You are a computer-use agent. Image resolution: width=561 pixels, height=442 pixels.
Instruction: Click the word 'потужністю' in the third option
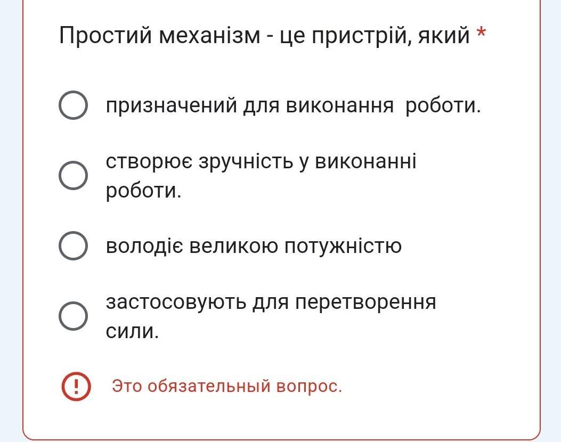[x=343, y=246]
